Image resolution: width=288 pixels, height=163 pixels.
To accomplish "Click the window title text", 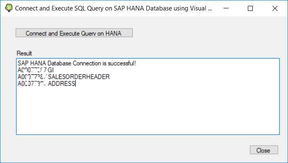I will coord(113,8).
